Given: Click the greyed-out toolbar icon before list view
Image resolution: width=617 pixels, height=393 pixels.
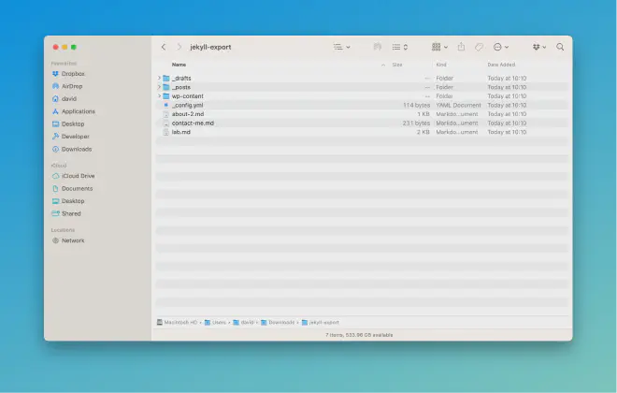Looking at the screenshot, I should pyautogui.click(x=378, y=47).
